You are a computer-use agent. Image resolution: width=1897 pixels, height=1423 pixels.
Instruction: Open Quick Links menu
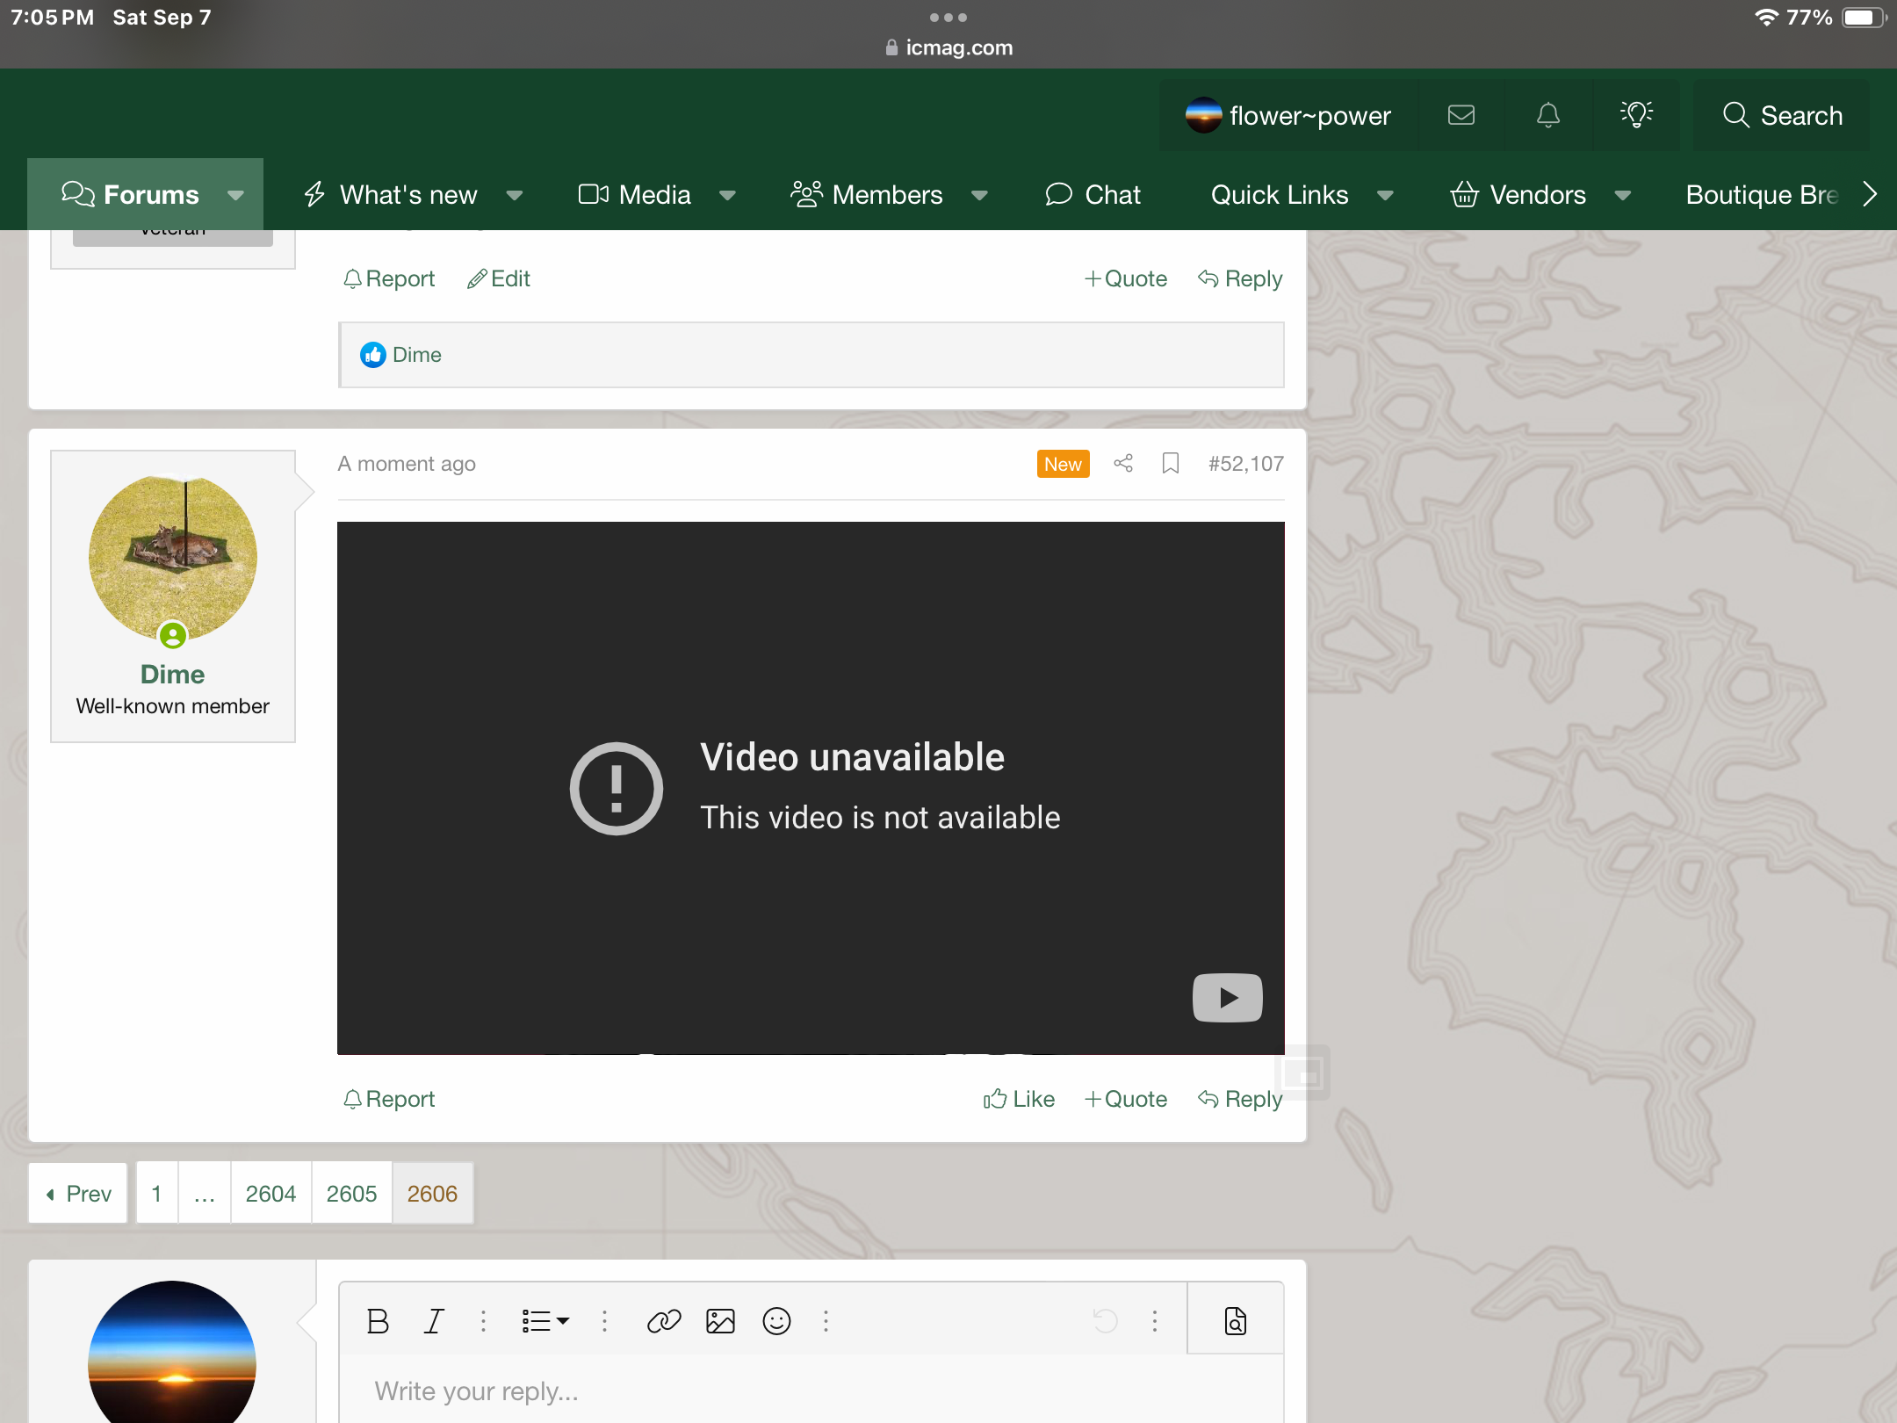(x=1279, y=194)
